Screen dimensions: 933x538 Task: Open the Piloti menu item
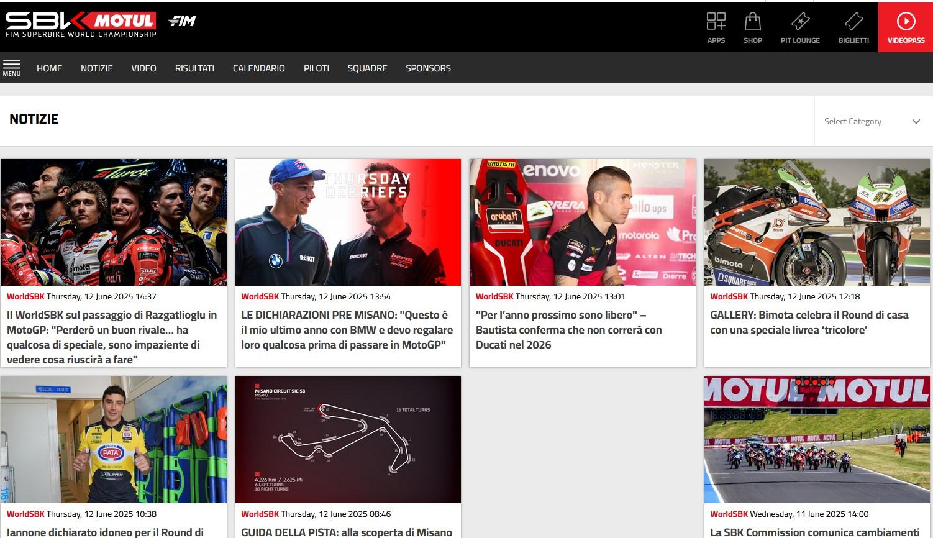point(316,68)
